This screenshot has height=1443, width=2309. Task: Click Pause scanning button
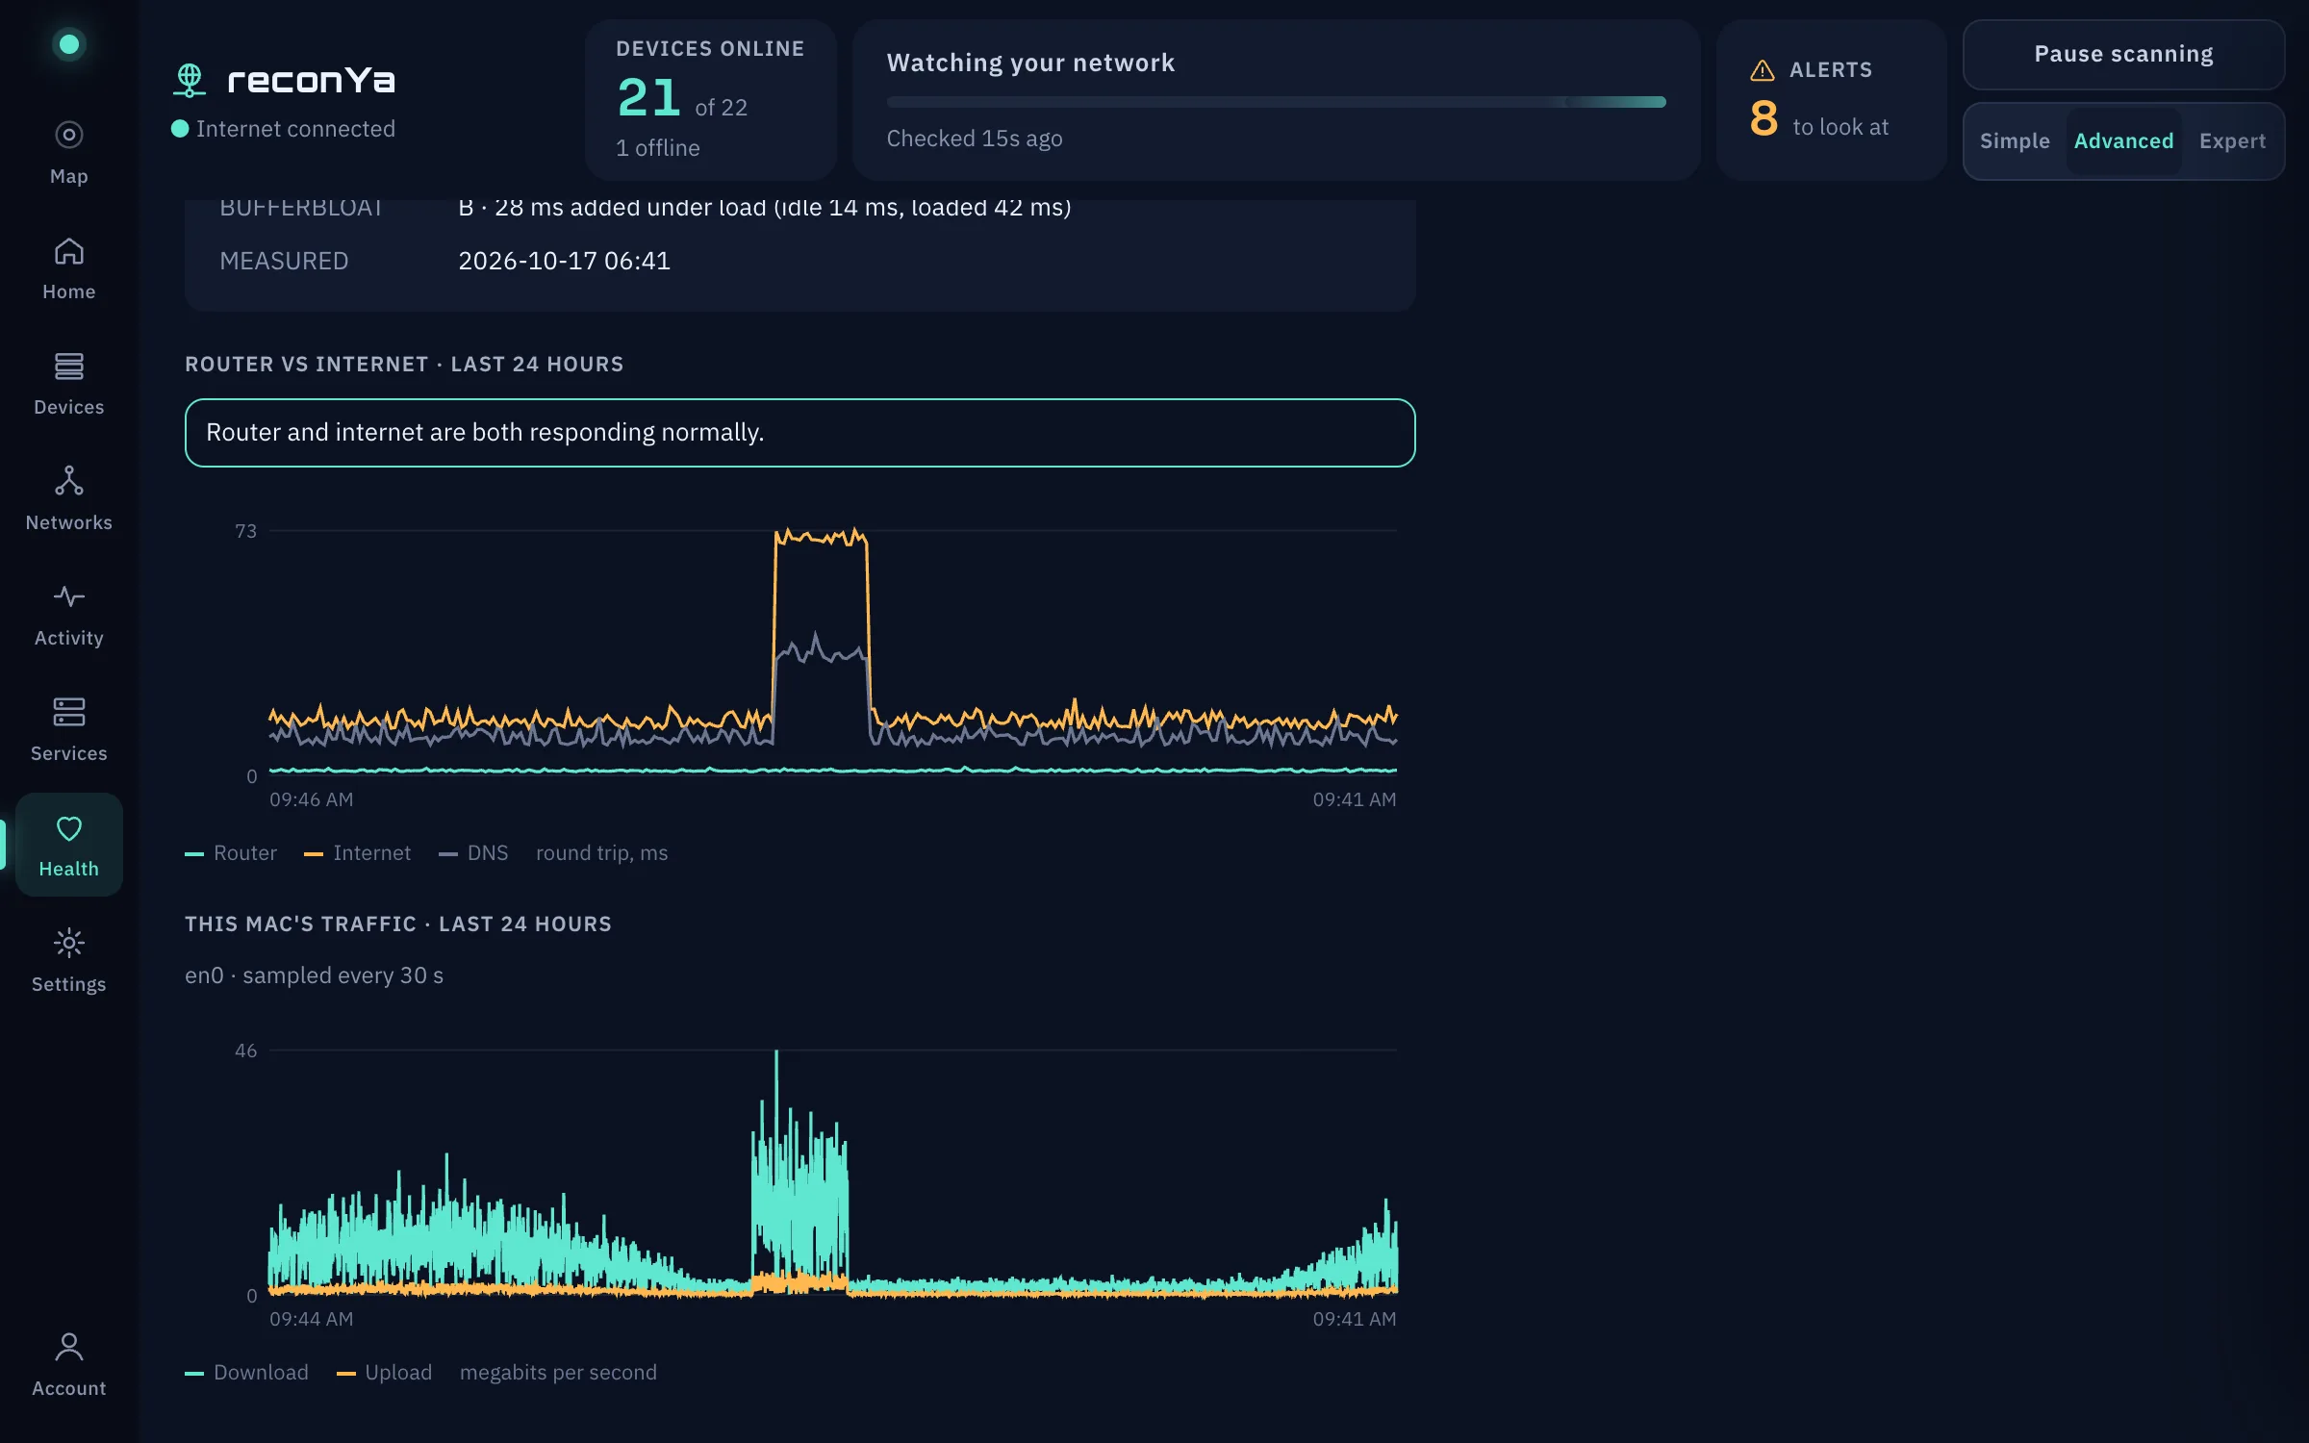[x=2123, y=54]
